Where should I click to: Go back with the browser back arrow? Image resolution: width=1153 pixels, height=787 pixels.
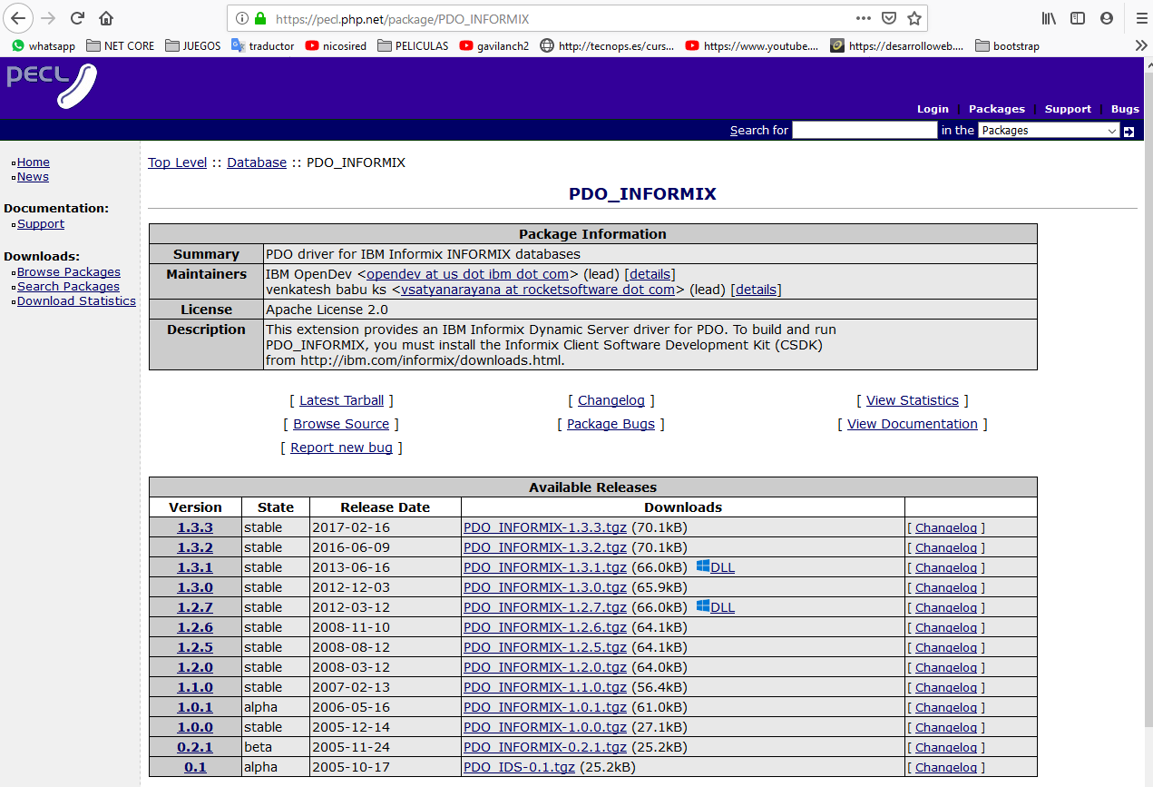[18, 18]
